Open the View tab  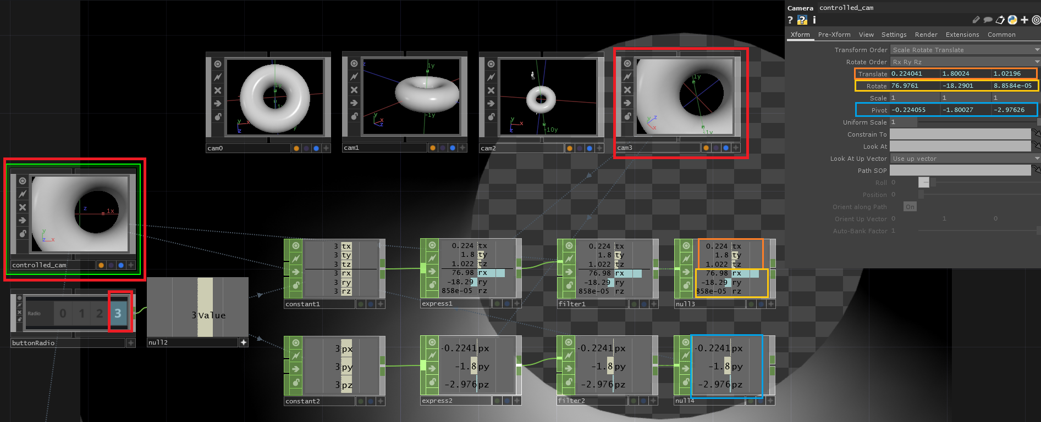pyautogui.click(x=866, y=35)
